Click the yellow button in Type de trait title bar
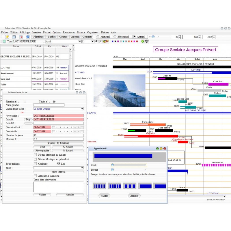This screenshot has height=231, width=231. 161,148
